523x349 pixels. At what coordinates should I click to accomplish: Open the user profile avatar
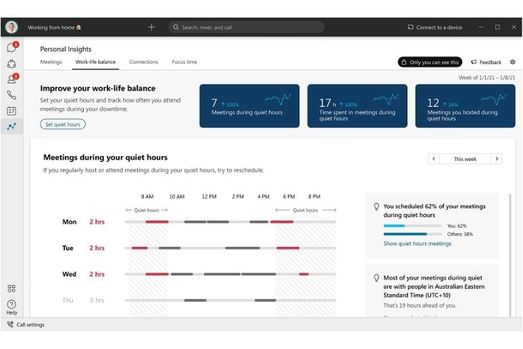pyautogui.click(x=11, y=27)
